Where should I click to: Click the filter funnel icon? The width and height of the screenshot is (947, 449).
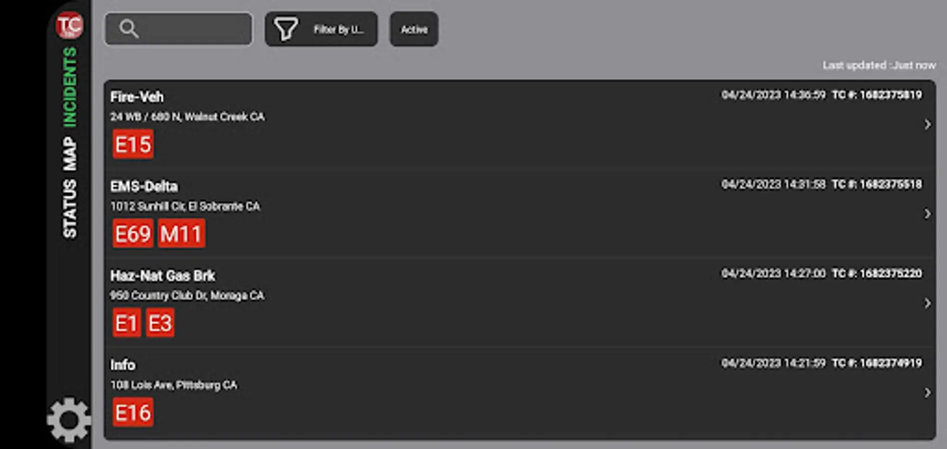pos(286,29)
